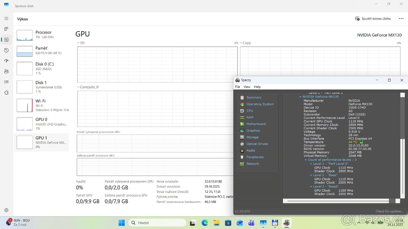408x229 pixels.
Task: View the Storage section in Speccy
Action: pyautogui.click(x=252, y=137)
